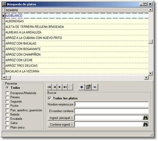The image size is (158, 141).
Task: Click the Ingred. principal -> button
Action: 61,118
